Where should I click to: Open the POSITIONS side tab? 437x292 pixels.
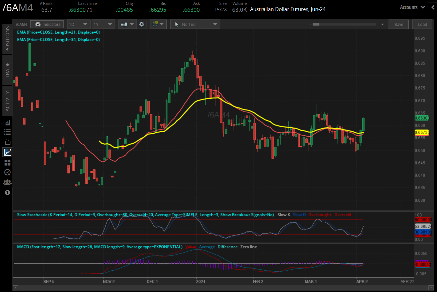coord(7,39)
